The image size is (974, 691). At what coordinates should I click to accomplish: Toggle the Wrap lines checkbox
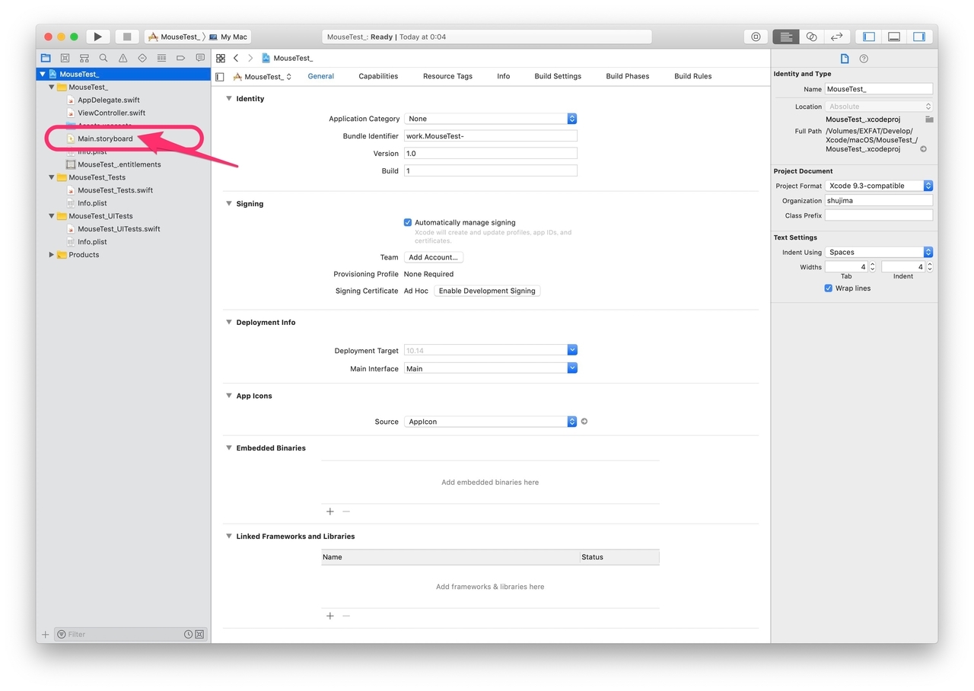pos(829,288)
